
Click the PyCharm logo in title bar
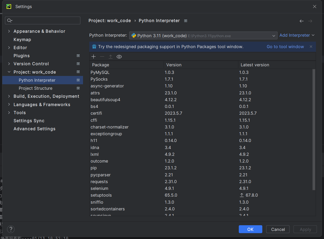click(9, 7)
